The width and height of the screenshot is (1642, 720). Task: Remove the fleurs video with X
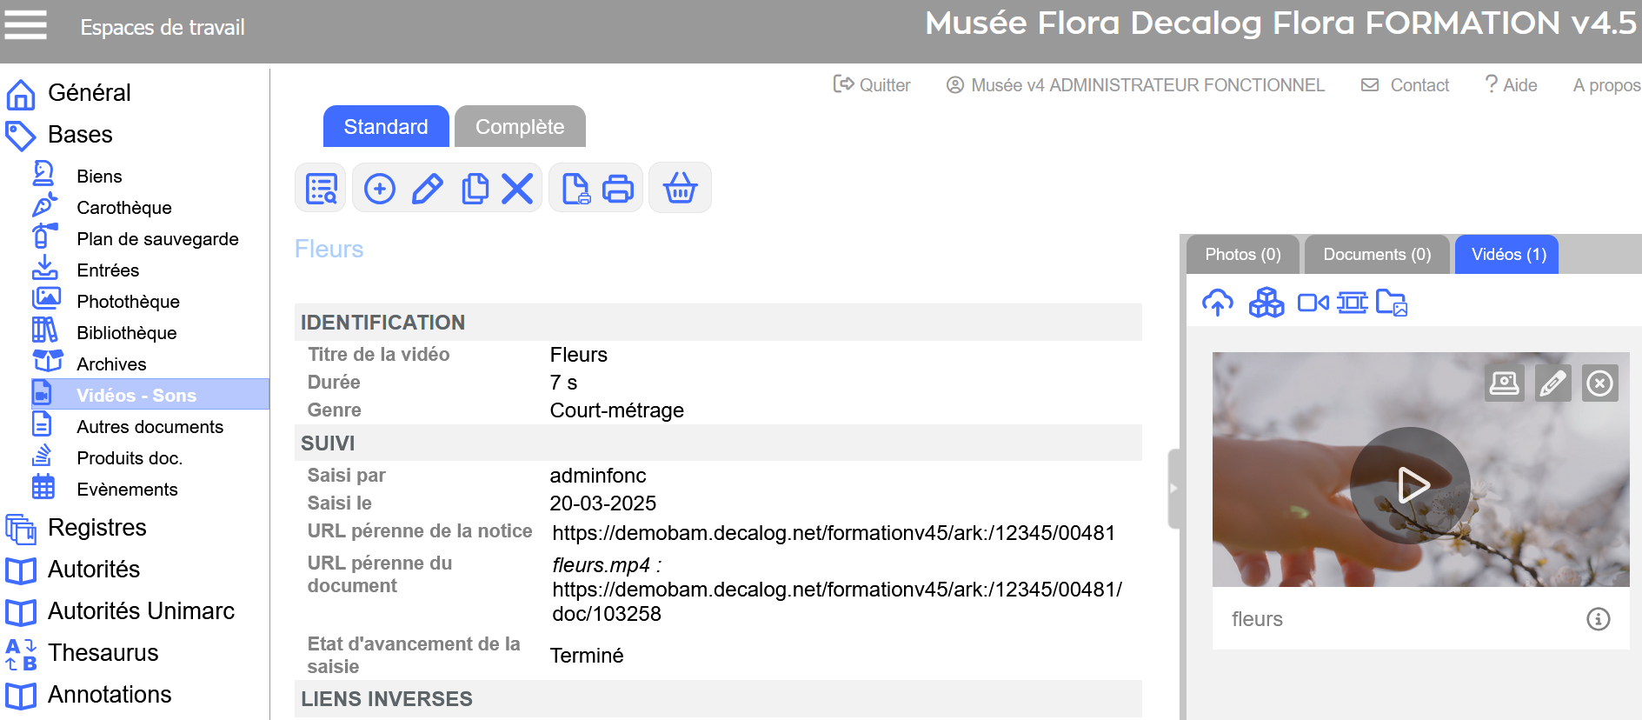[x=1599, y=383]
